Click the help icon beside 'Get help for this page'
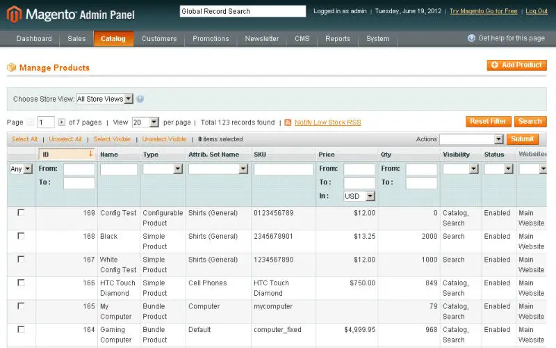This screenshot has height=348, width=556. click(472, 38)
